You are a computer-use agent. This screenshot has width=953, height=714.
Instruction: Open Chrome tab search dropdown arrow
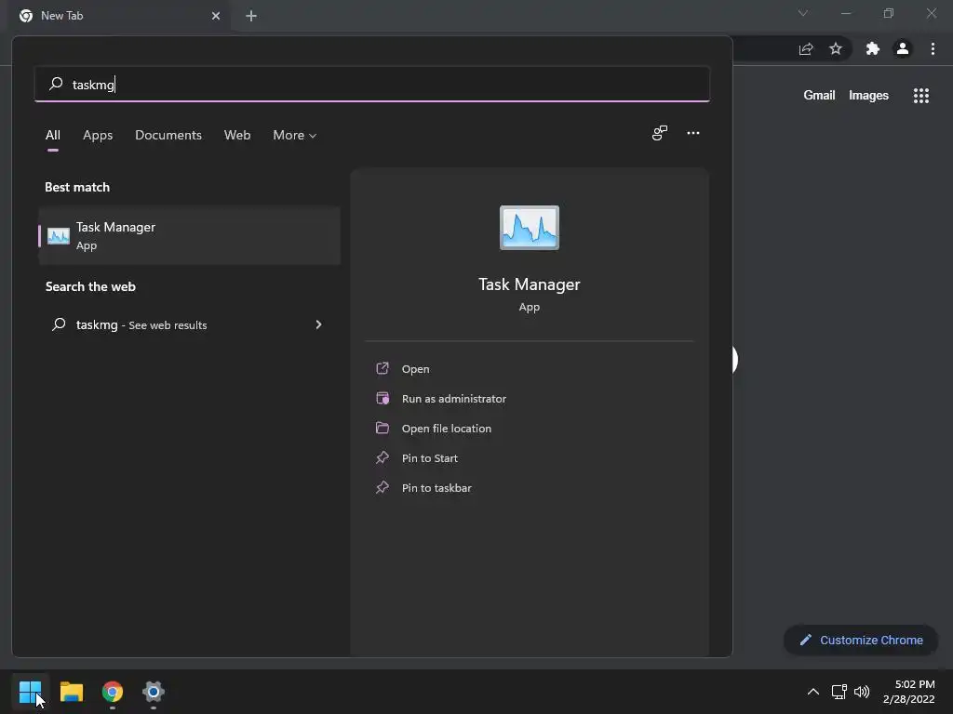(x=803, y=13)
